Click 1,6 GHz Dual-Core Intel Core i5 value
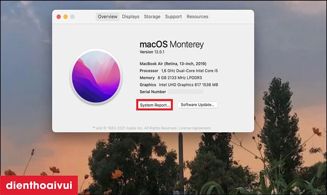 pos(189,71)
